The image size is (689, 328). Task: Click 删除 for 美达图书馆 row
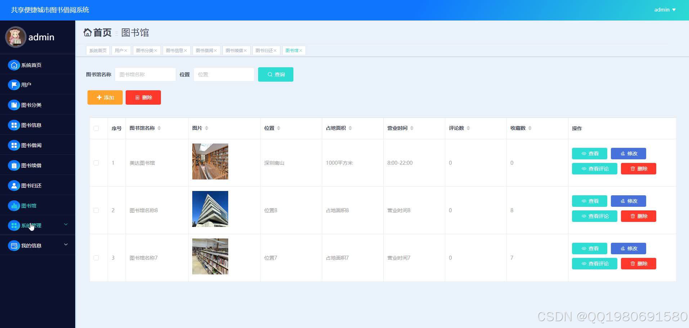coord(639,169)
